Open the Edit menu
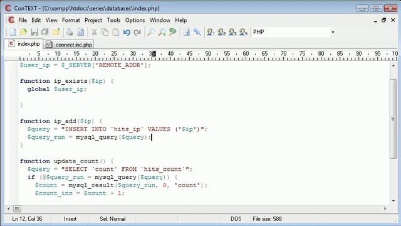The image size is (401, 226). tap(36, 20)
